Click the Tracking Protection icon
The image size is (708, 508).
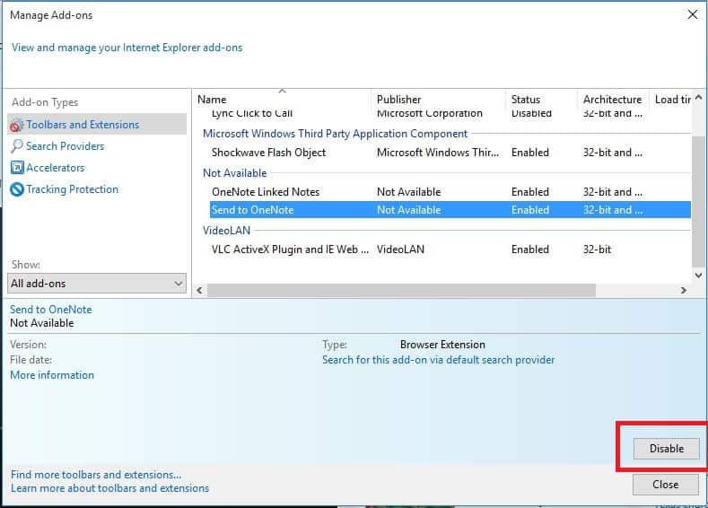click(17, 189)
